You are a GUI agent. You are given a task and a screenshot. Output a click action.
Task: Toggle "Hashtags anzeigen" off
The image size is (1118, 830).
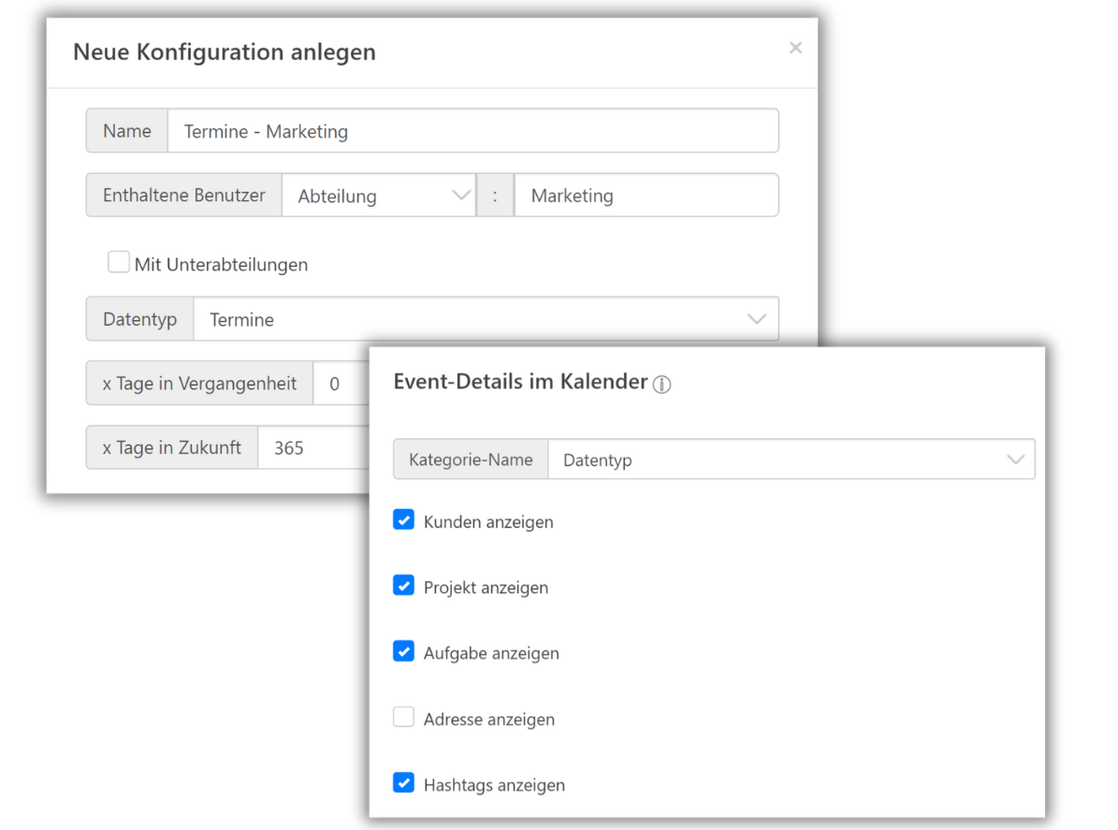pyautogui.click(x=403, y=782)
